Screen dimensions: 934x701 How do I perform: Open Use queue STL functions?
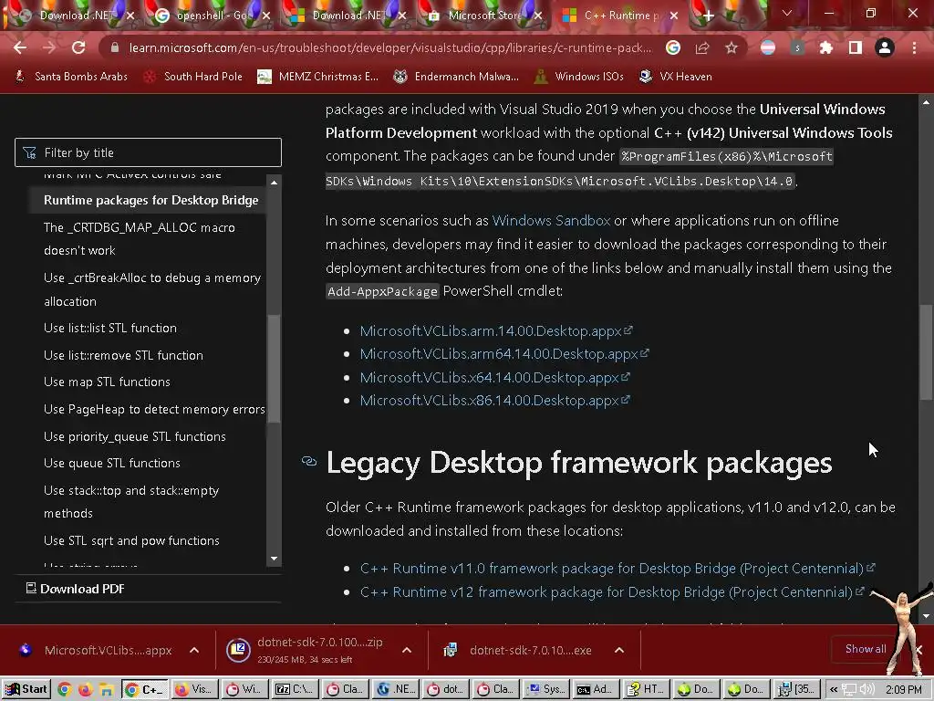112,463
